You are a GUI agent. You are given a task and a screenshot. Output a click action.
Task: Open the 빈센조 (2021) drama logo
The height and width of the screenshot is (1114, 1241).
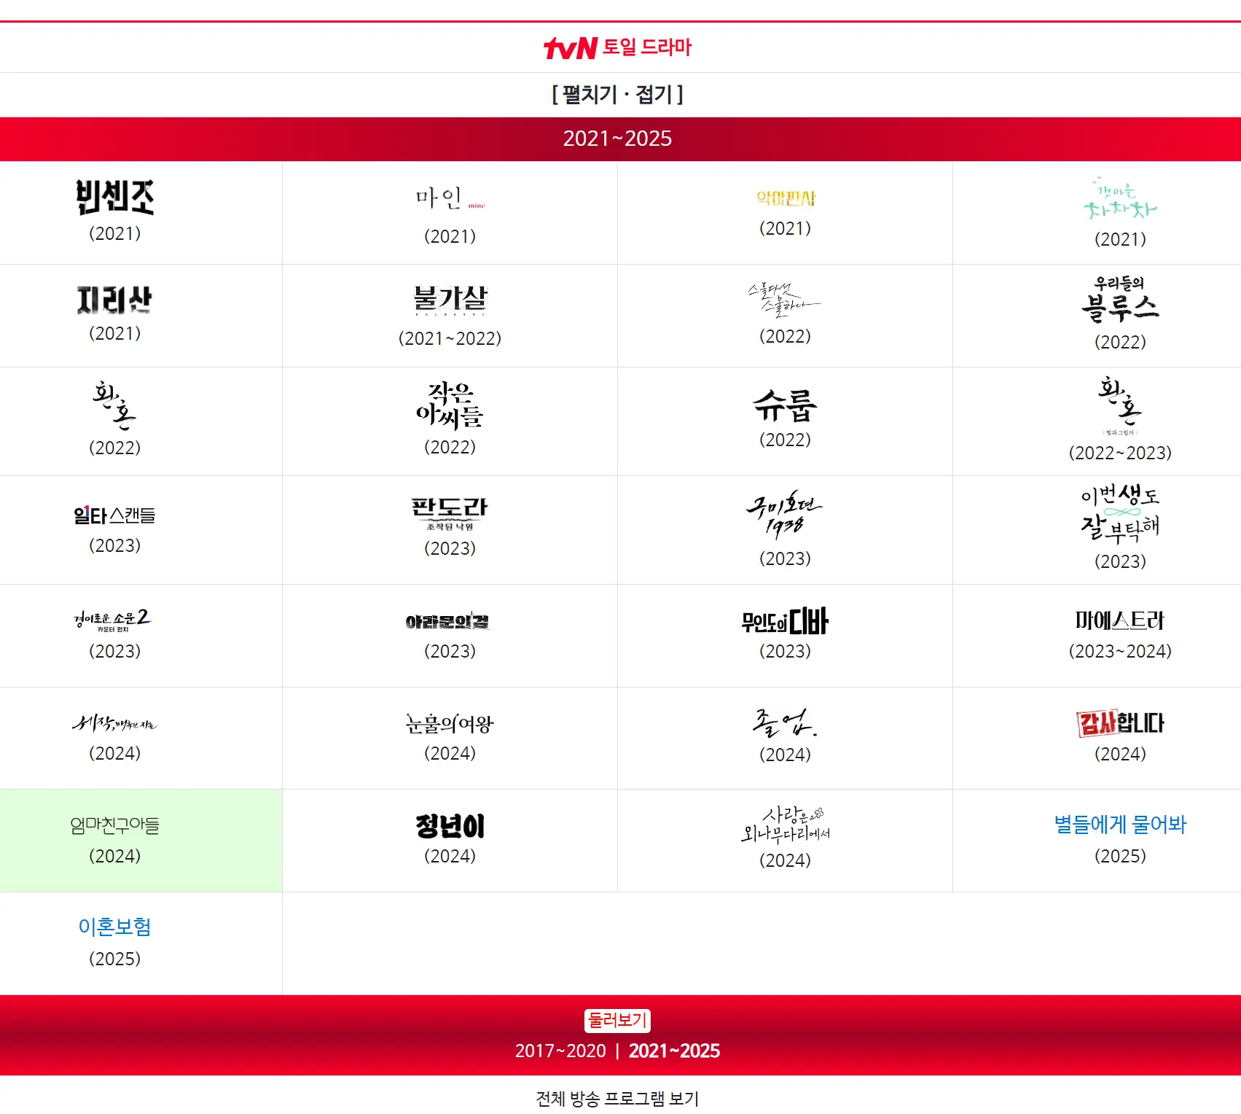[115, 198]
